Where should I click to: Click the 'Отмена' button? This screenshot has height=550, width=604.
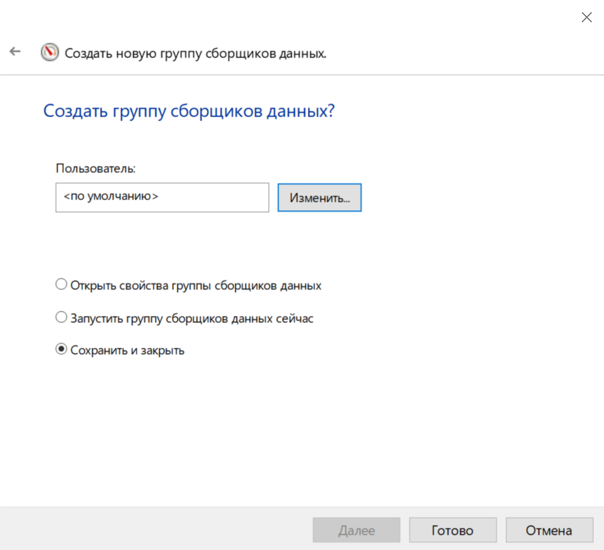click(x=549, y=530)
